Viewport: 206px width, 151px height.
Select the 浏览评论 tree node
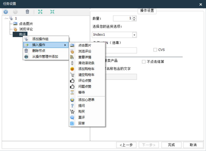coord(26,29)
